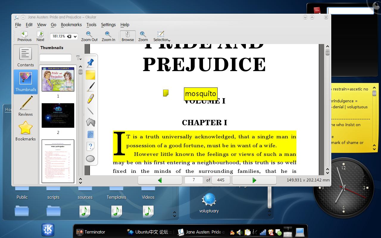
Task: Click the clipboard tray icon
Action: tap(247, 232)
